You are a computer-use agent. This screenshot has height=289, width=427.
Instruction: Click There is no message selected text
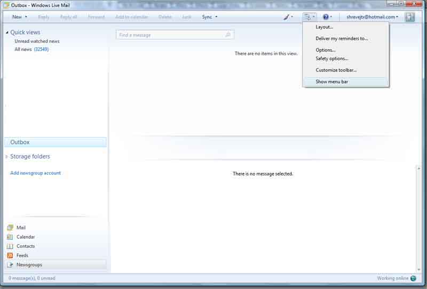[263, 174]
